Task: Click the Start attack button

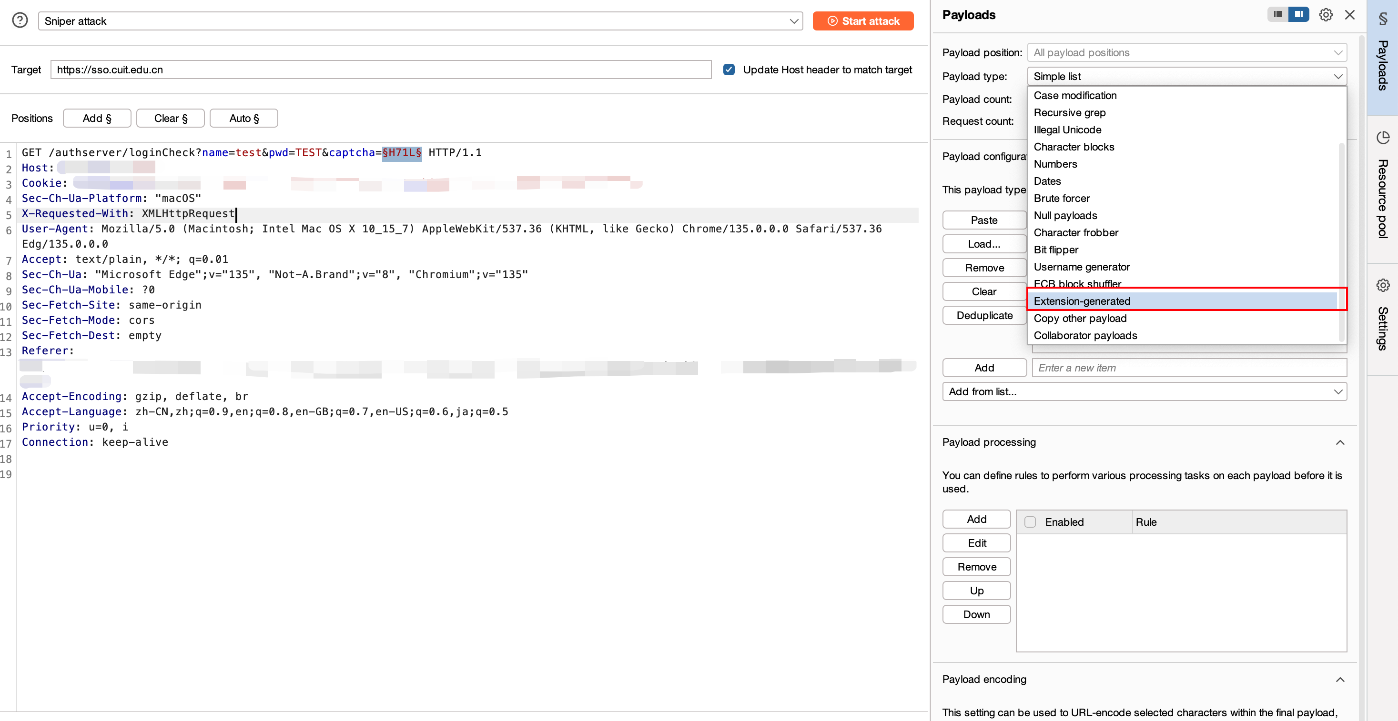Action: (x=863, y=21)
